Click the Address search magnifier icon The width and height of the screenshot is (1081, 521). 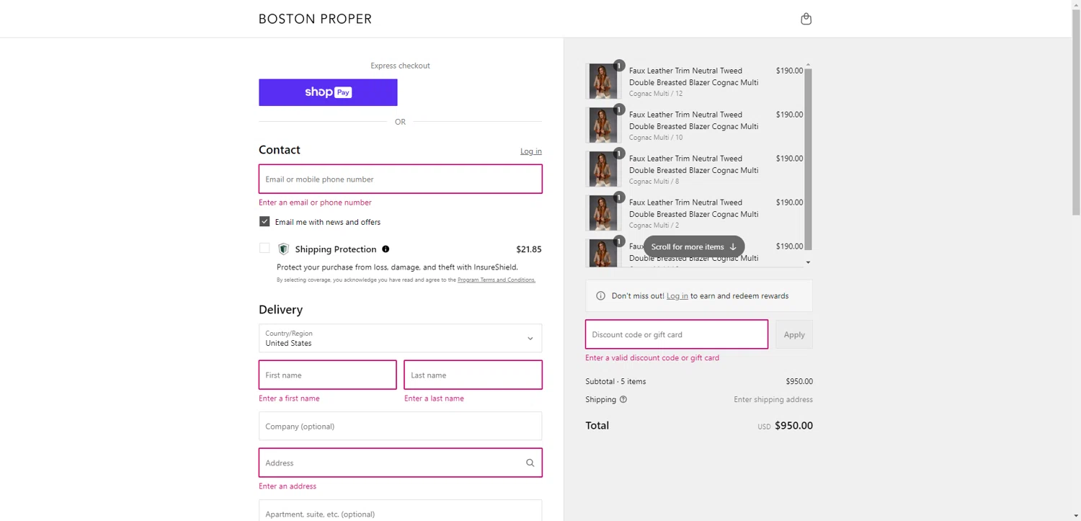pyautogui.click(x=530, y=463)
